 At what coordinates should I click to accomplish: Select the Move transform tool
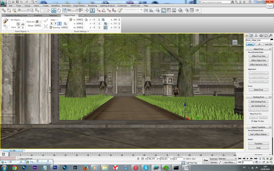pos(54,10)
